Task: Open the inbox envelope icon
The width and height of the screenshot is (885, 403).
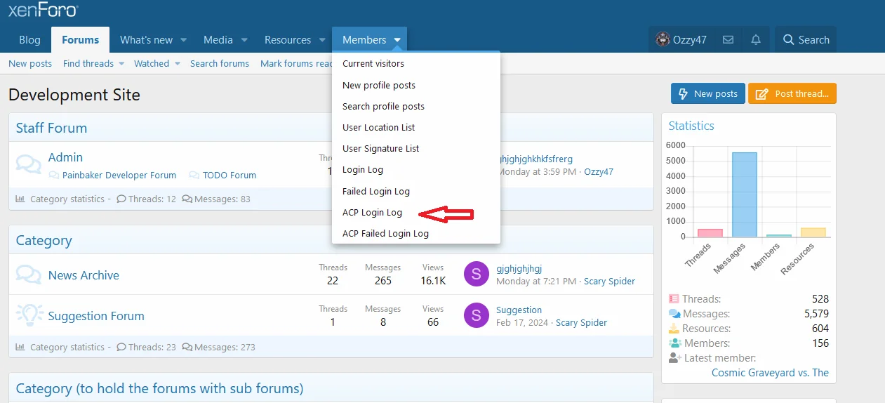Action: click(x=728, y=40)
